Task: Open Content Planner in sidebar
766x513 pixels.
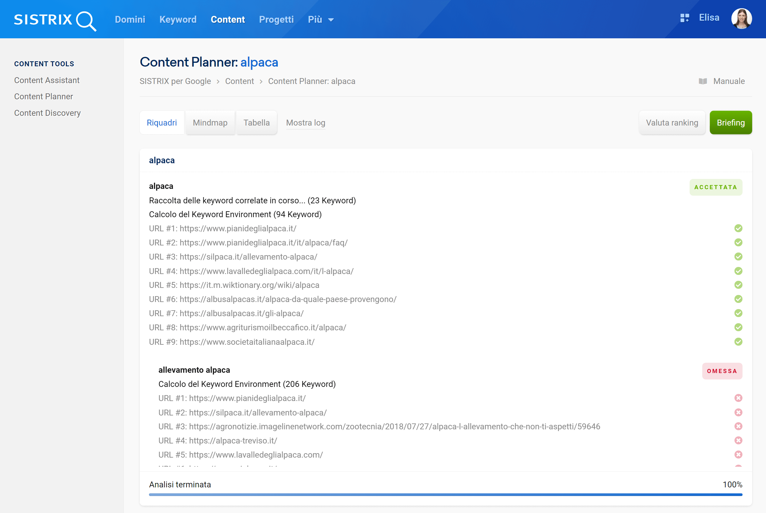Action: click(44, 97)
